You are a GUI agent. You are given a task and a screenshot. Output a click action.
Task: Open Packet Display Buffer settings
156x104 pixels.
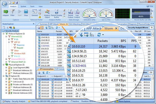(56, 14)
